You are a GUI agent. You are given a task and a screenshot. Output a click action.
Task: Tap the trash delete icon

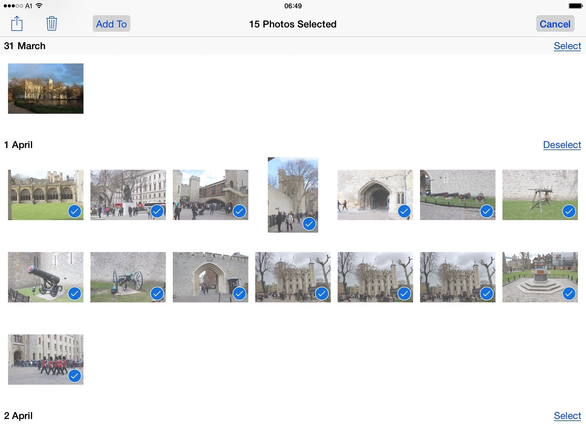click(52, 23)
